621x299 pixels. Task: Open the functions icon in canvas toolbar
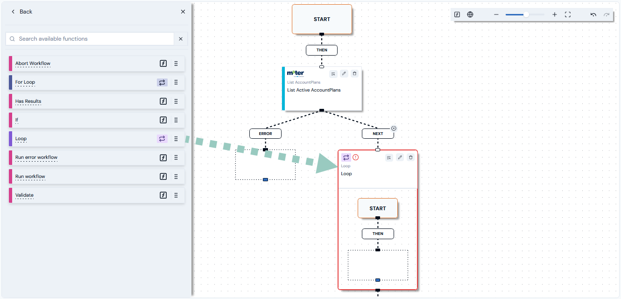[457, 14]
